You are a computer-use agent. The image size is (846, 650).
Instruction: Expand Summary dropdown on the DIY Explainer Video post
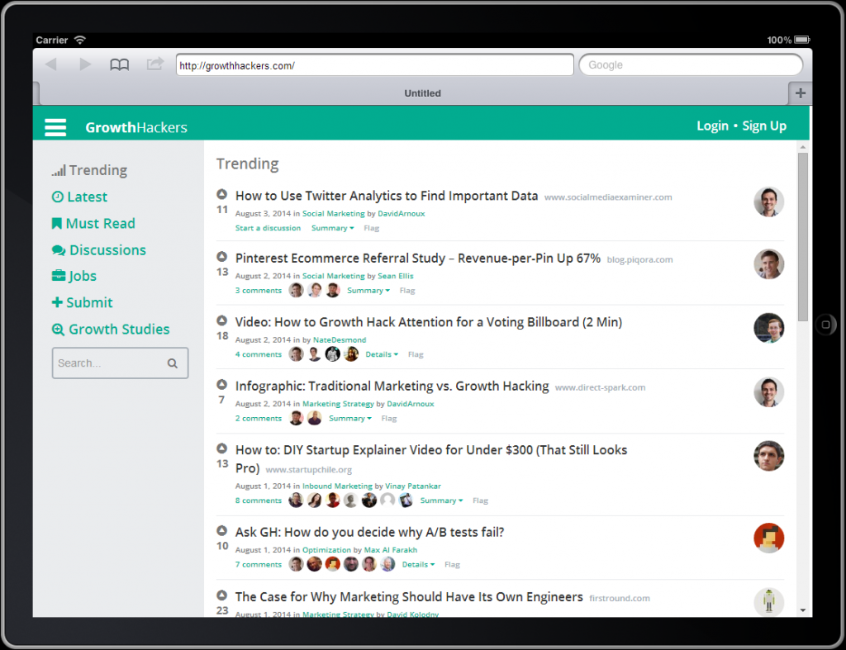(x=441, y=501)
